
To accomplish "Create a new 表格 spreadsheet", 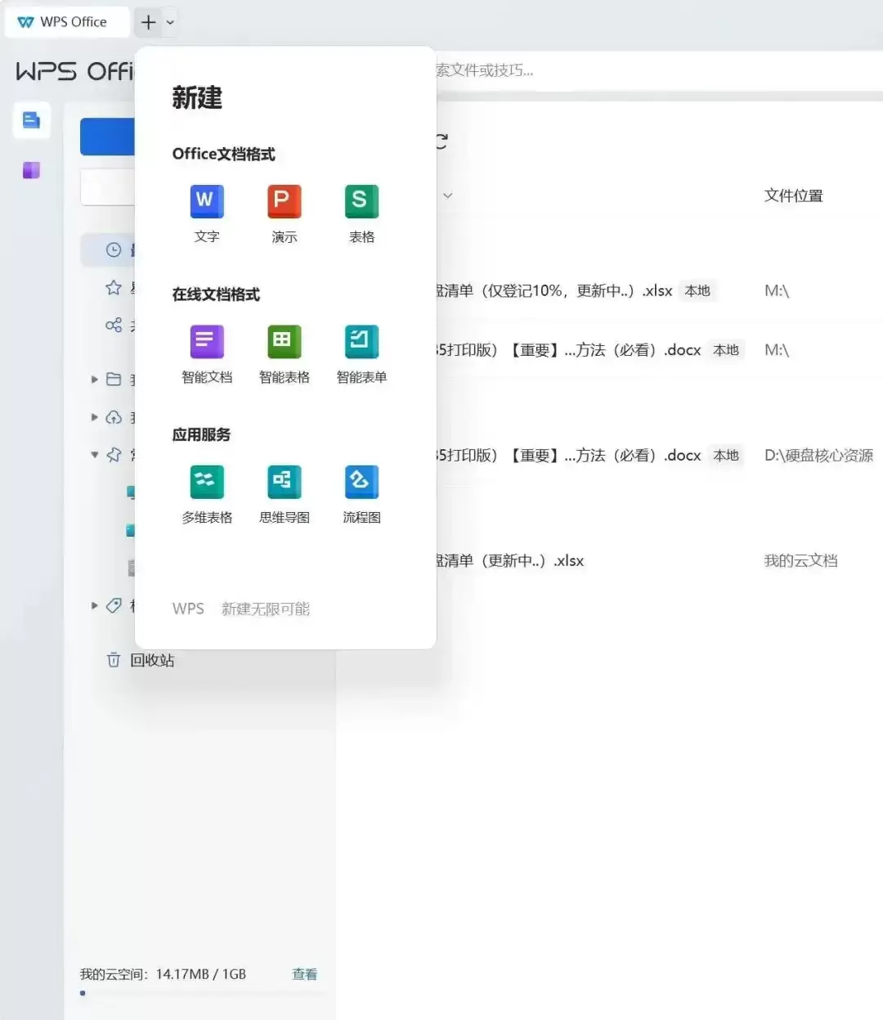I will coord(361,213).
